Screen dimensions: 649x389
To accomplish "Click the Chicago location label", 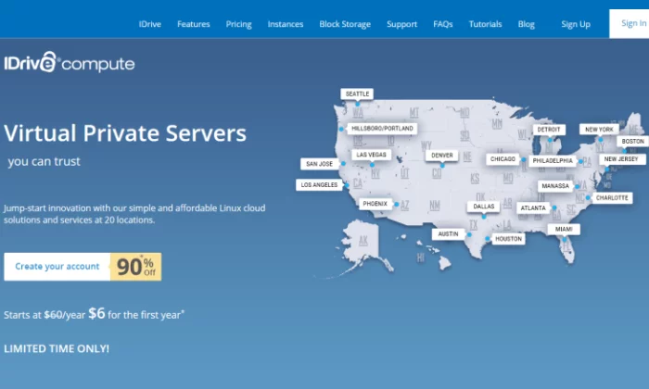I will [503, 159].
